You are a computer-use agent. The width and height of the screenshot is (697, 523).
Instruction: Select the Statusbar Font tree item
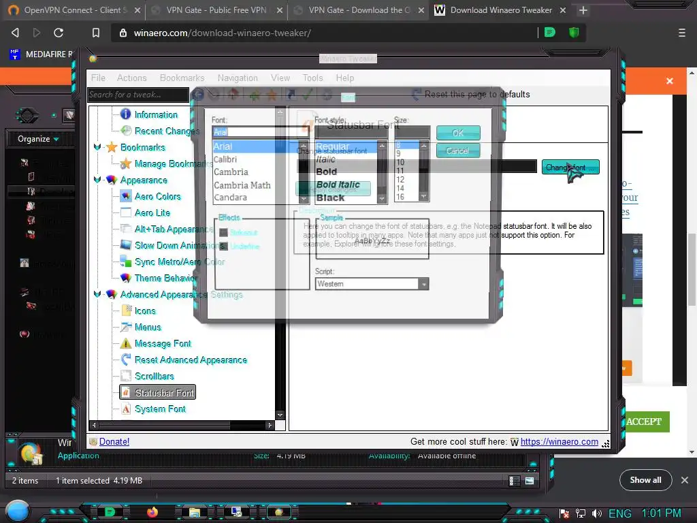157,393
